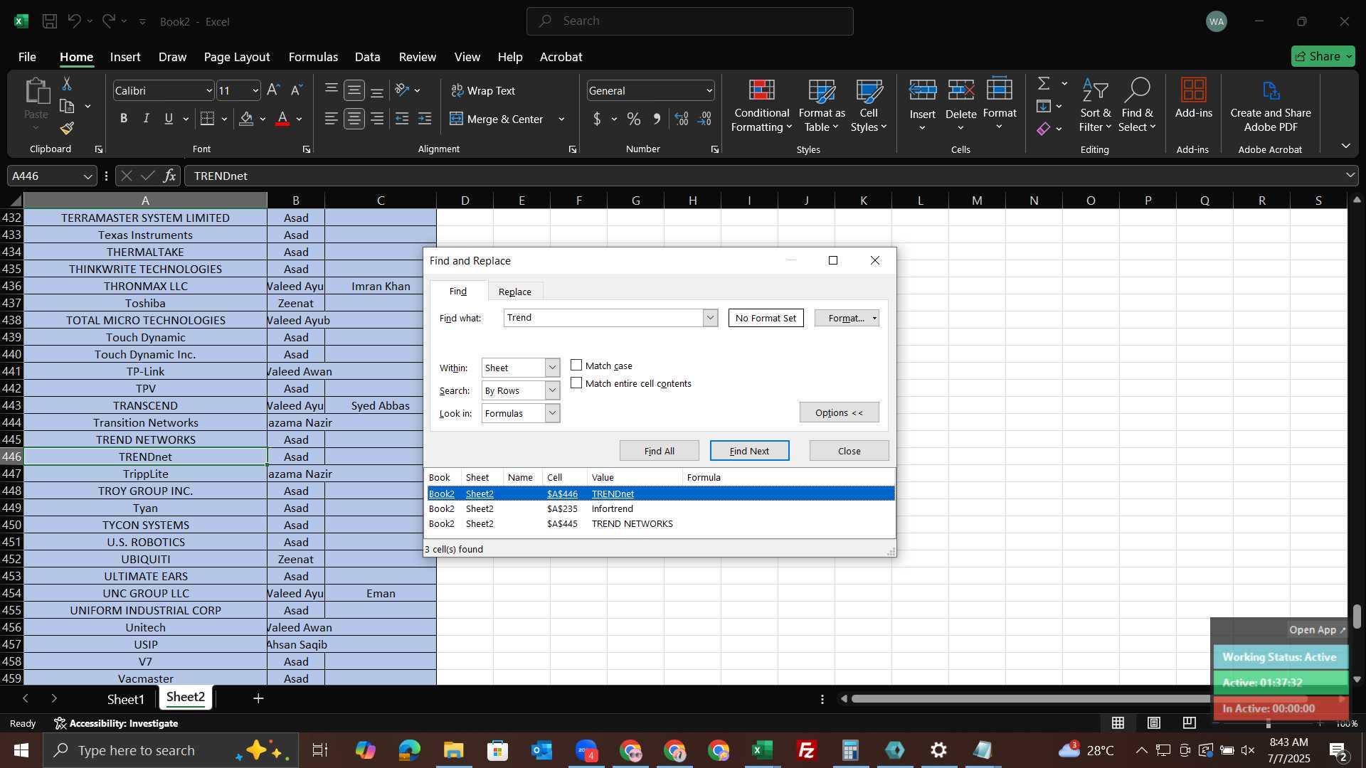Click the Increase Decimal icon
The height and width of the screenshot is (768, 1366).
pyautogui.click(x=682, y=119)
